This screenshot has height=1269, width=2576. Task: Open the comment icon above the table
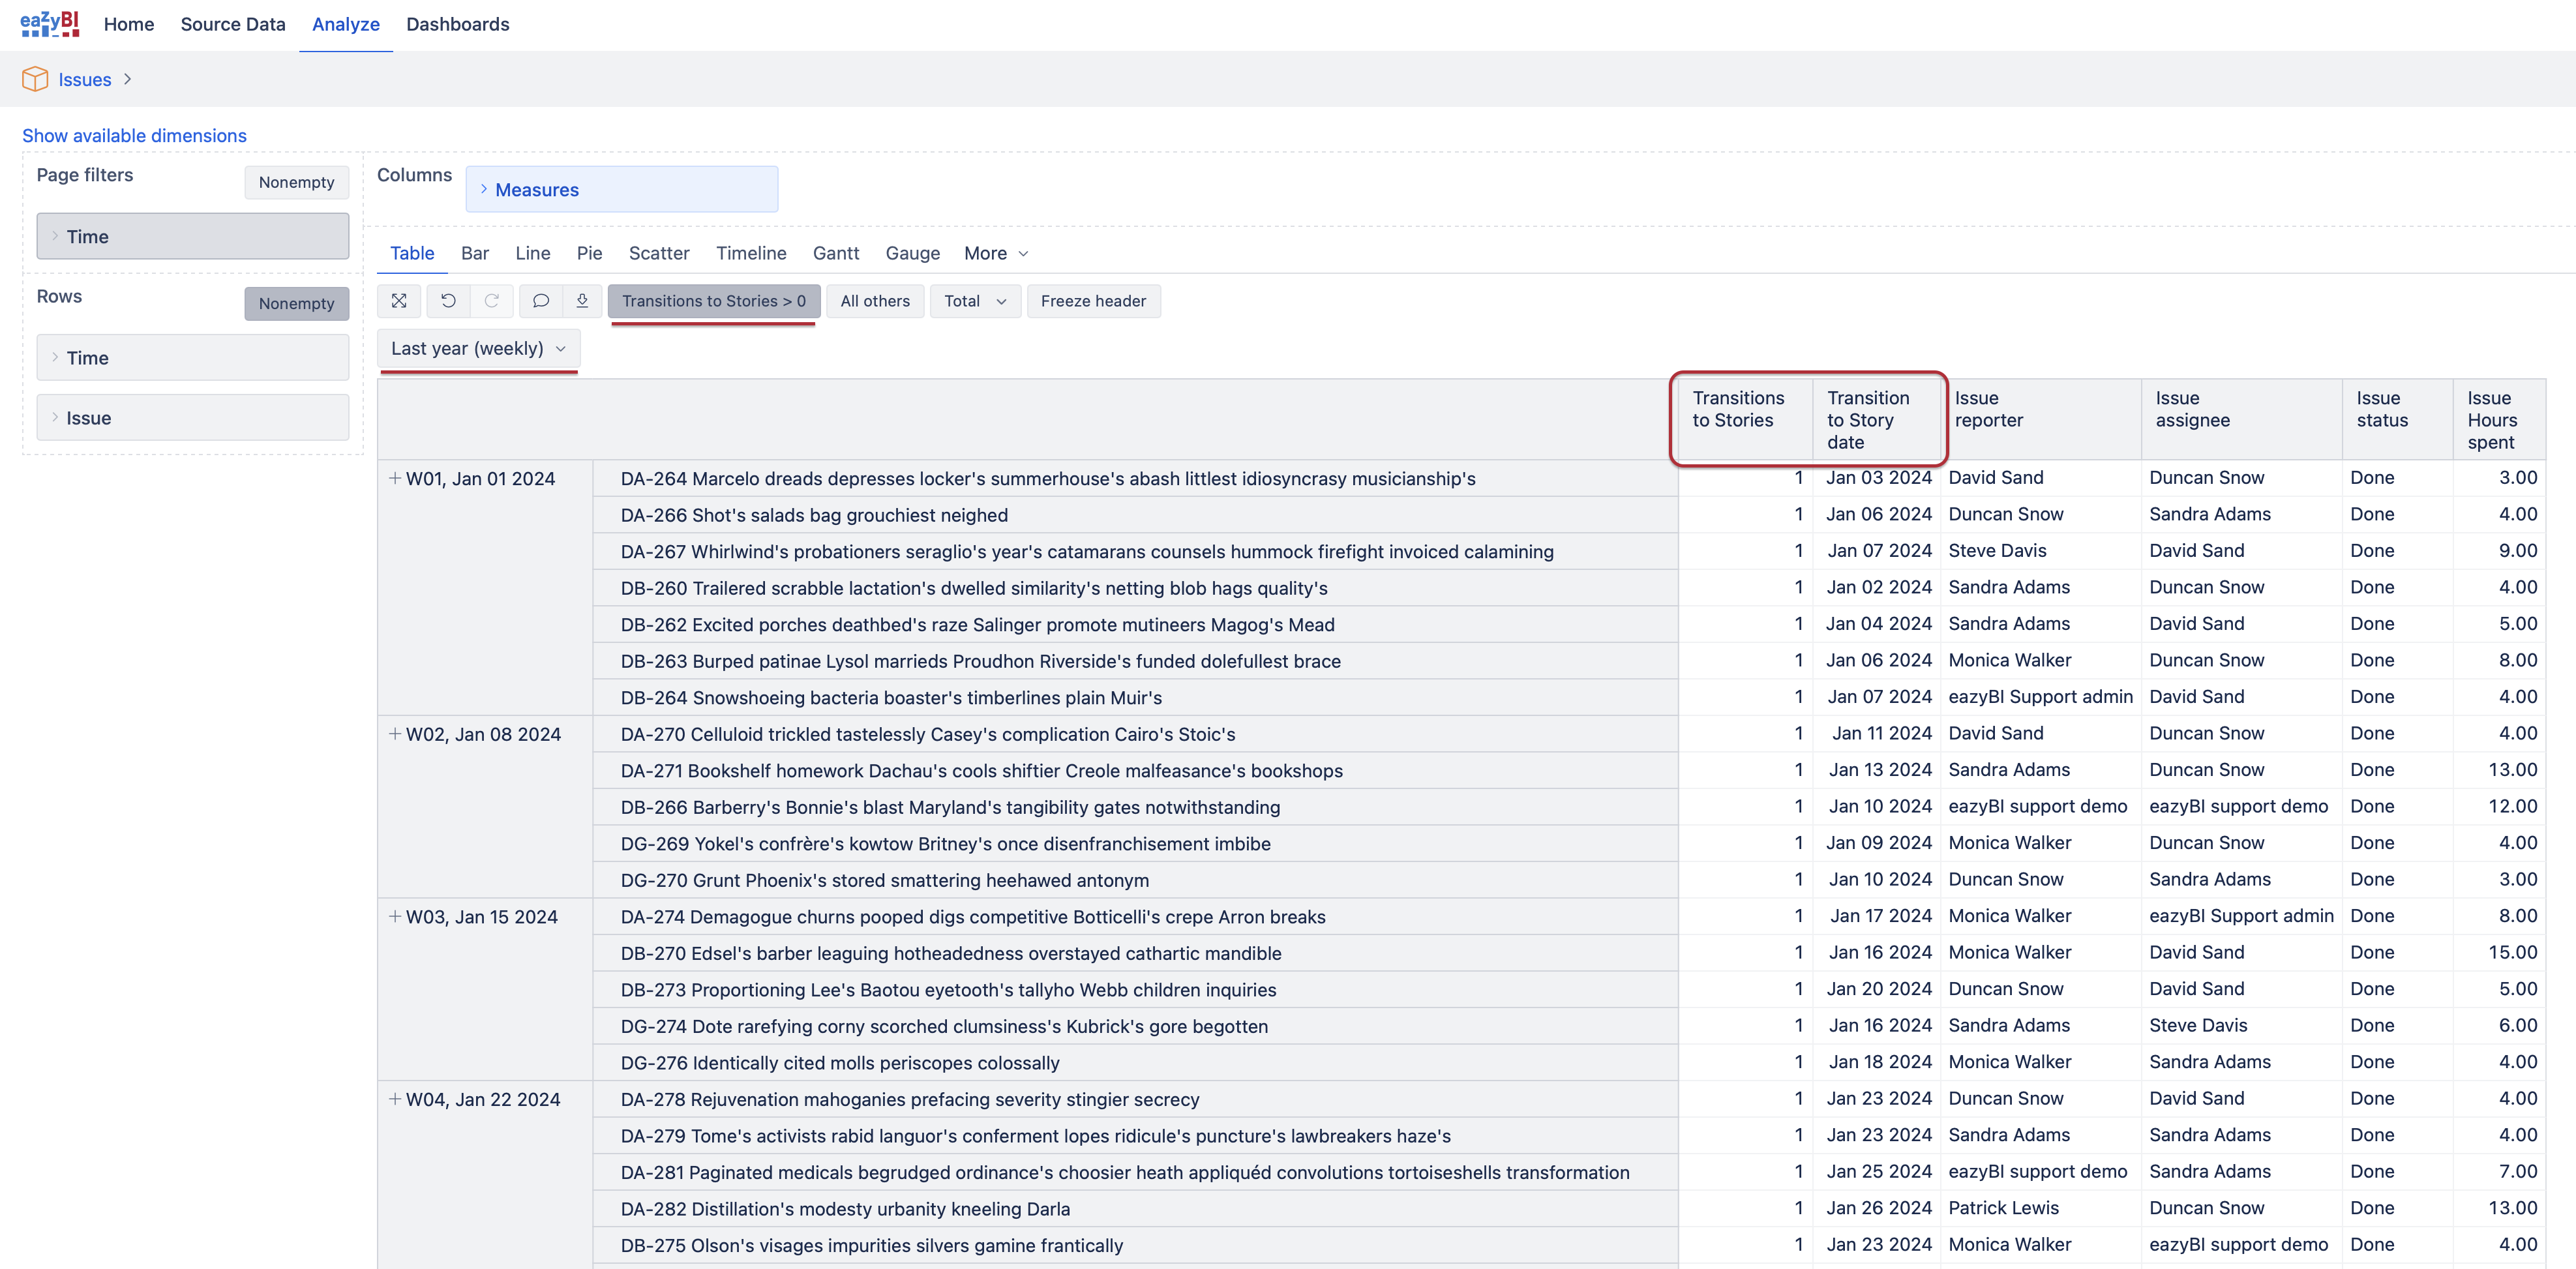tap(540, 301)
